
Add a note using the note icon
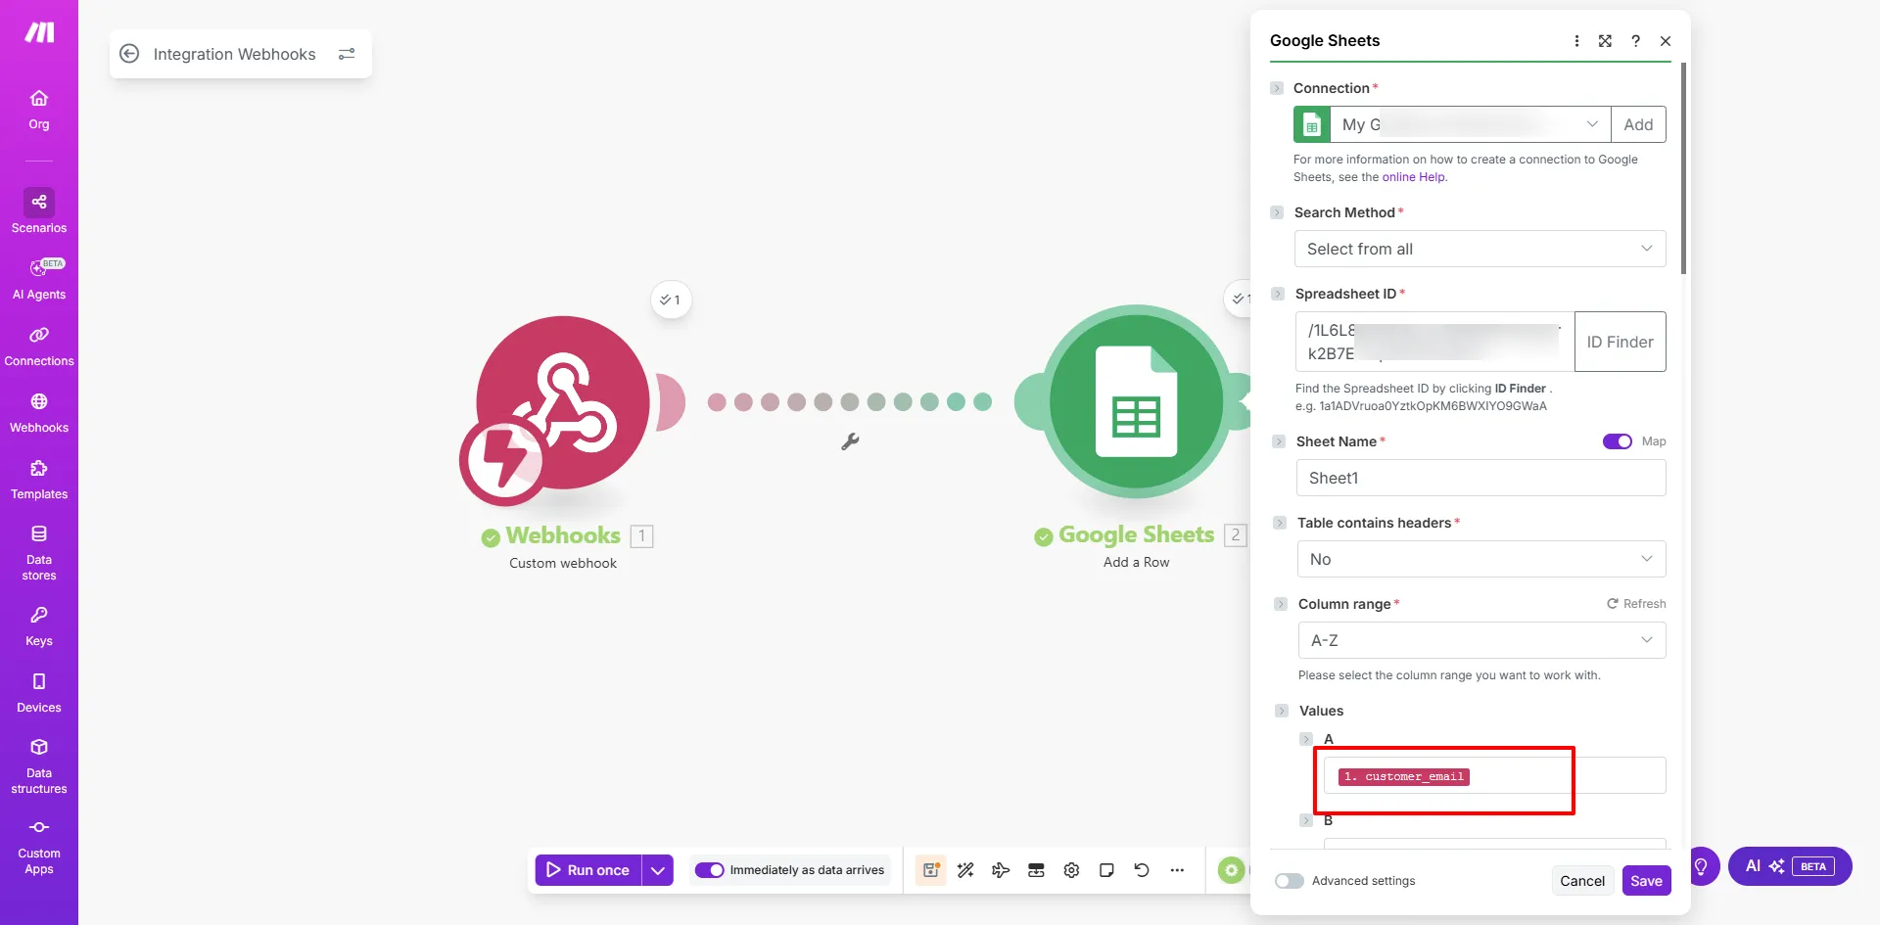1106,869
